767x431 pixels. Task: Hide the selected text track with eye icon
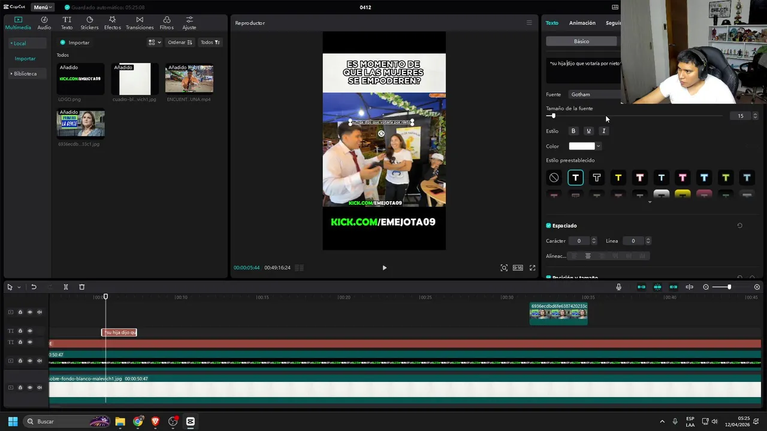pos(30,331)
